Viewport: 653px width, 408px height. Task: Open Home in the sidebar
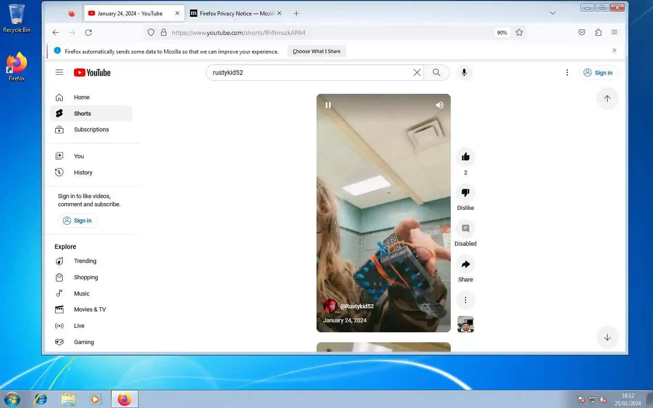pyautogui.click(x=91, y=97)
